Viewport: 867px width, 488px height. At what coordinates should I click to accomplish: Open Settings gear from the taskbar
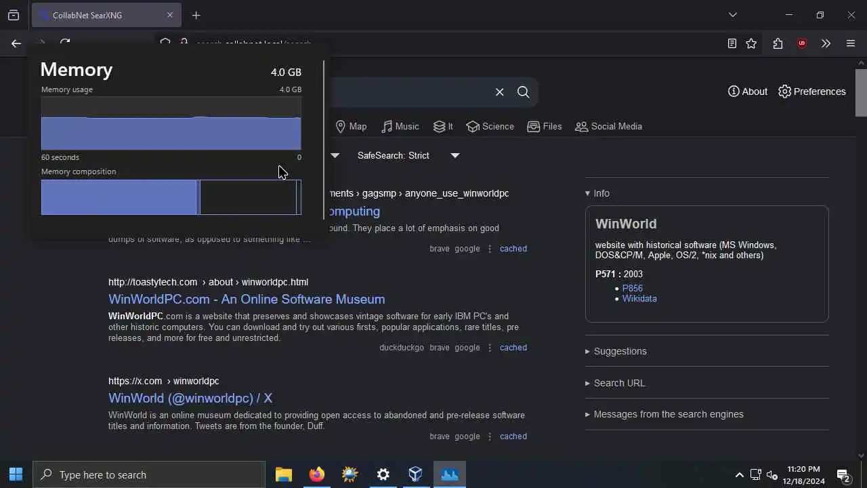383,474
